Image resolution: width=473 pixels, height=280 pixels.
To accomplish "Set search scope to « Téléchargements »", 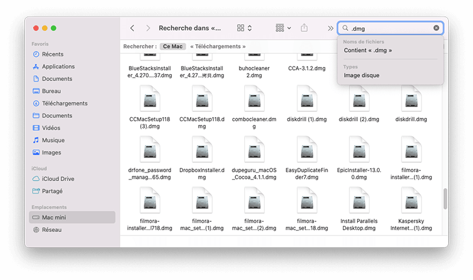I will point(218,46).
